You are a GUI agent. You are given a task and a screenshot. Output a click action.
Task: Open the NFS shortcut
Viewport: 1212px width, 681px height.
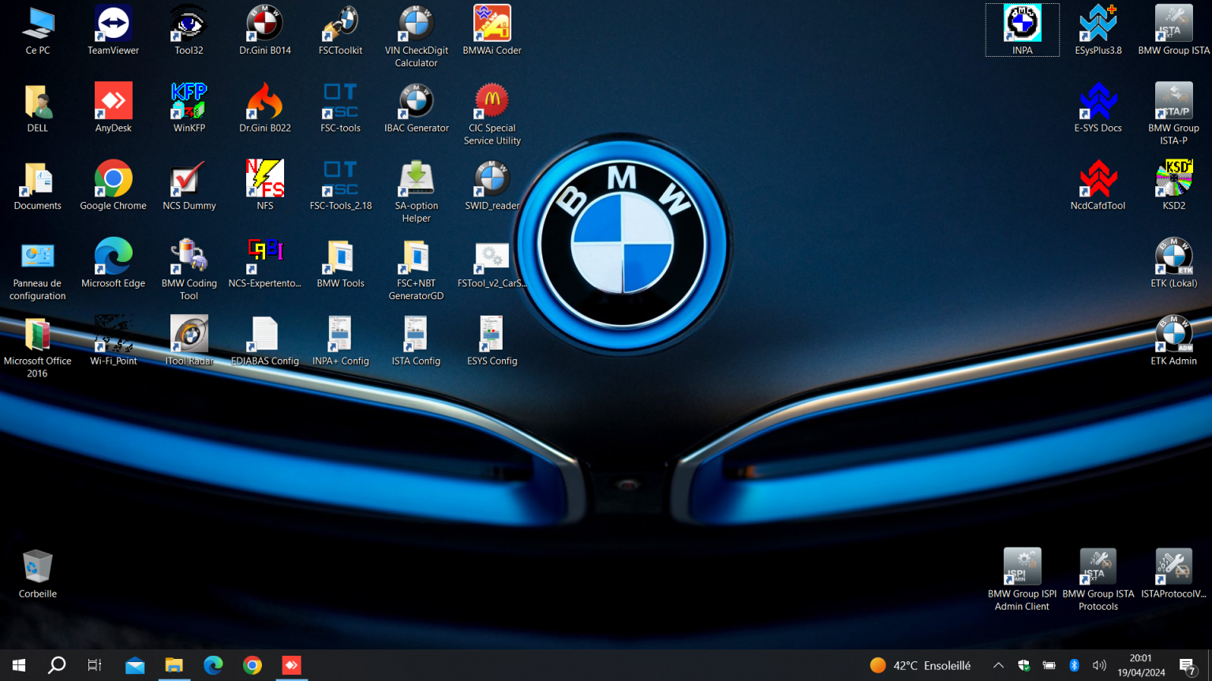[264, 185]
